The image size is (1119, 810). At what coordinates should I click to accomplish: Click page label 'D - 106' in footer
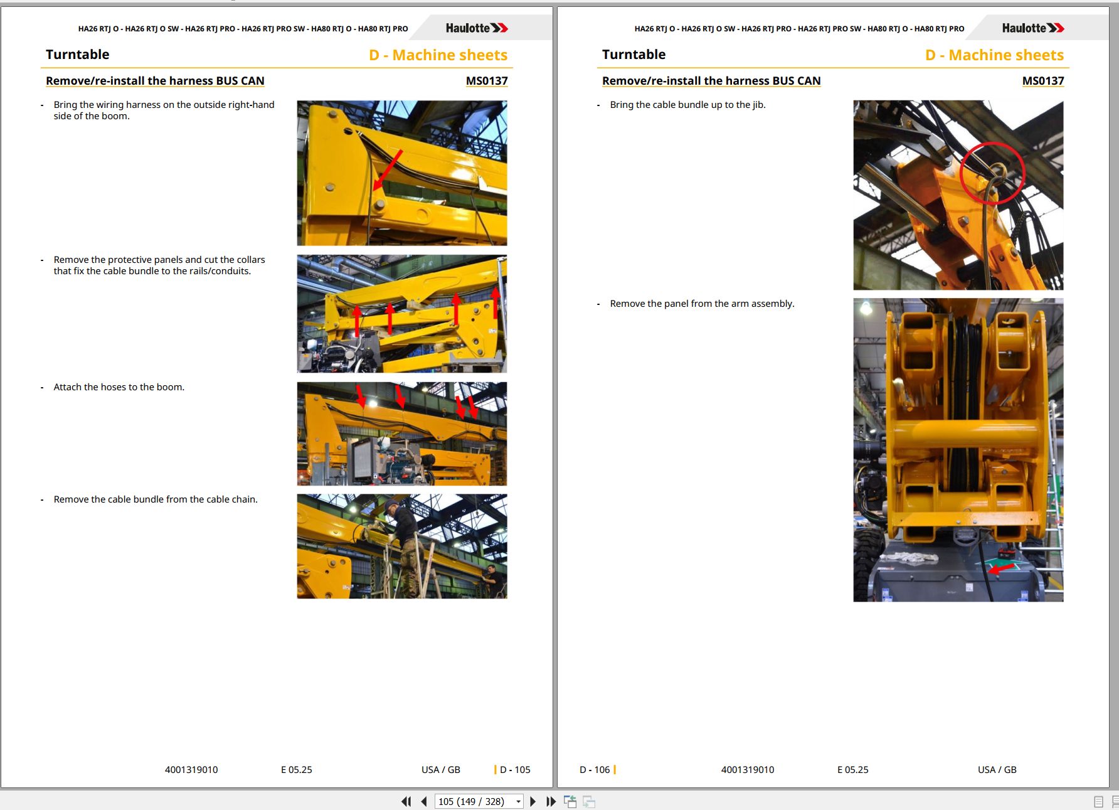595,770
